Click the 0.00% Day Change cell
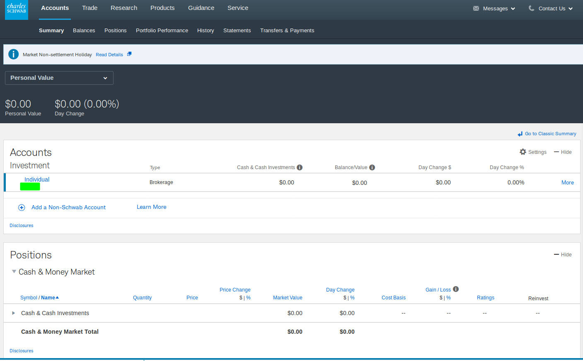583x361 pixels. pyautogui.click(x=516, y=182)
